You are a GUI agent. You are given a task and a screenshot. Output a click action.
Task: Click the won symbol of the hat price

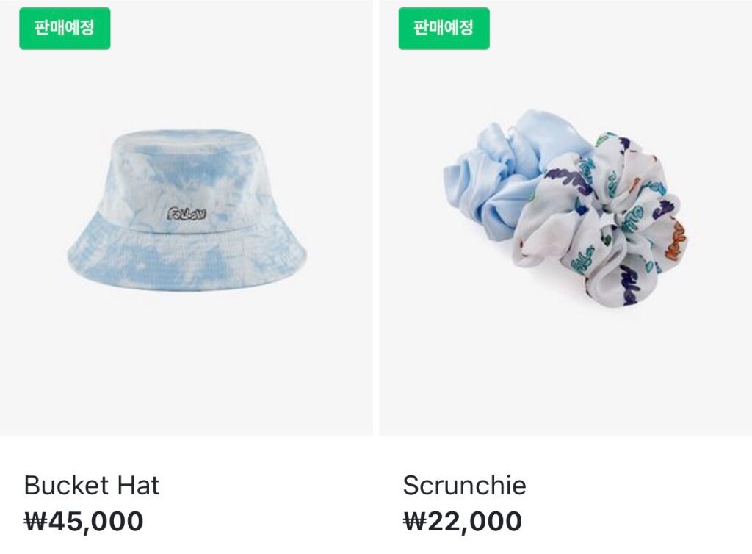tap(35, 521)
